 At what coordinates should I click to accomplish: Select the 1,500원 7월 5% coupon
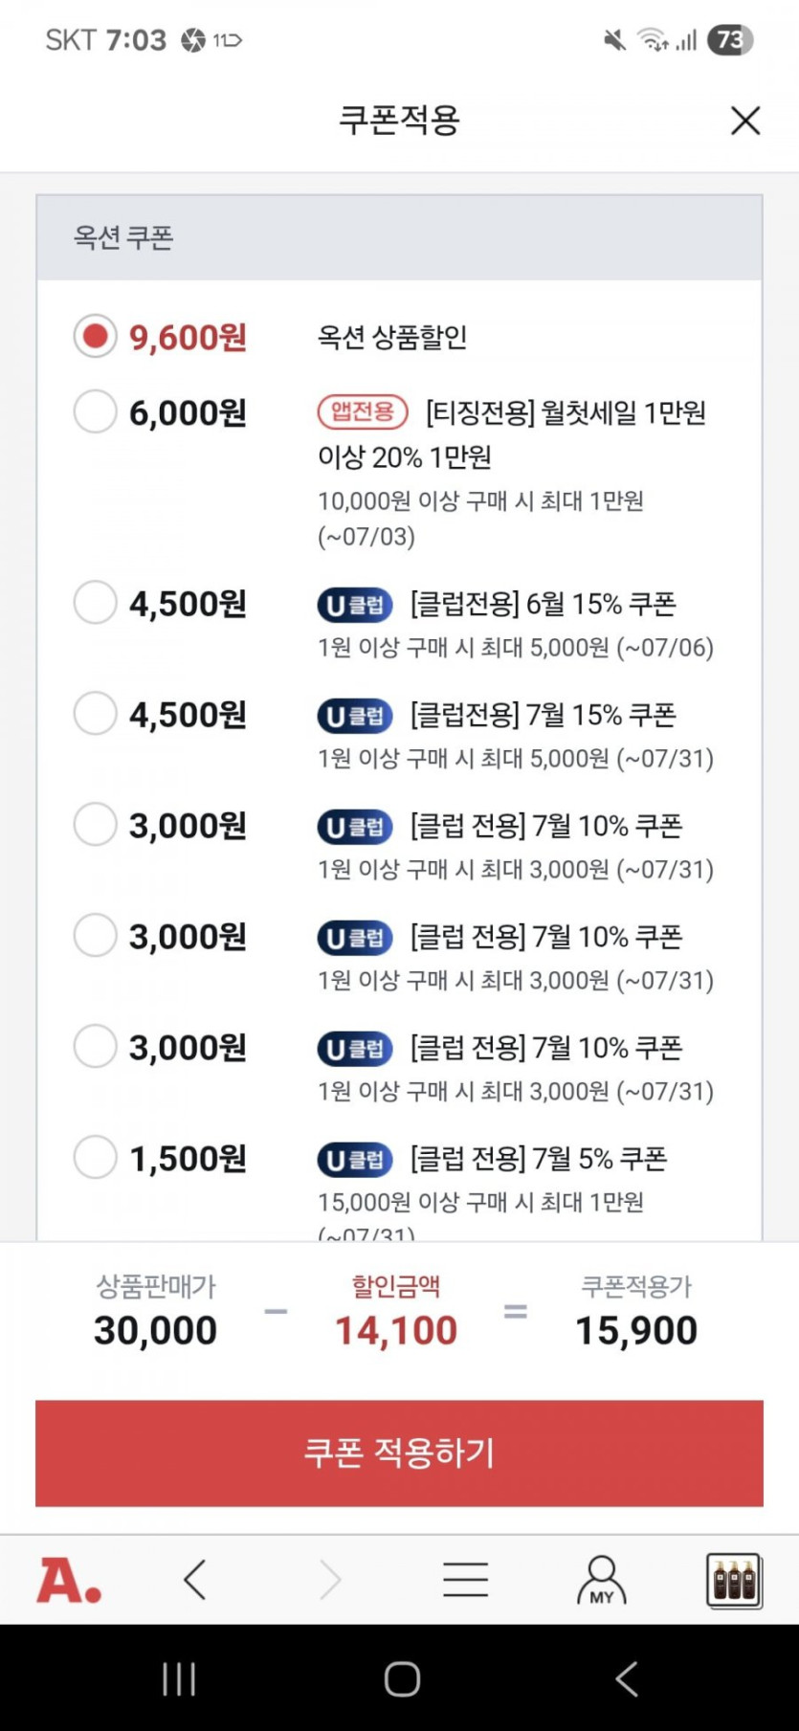pyautogui.click(x=96, y=1158)
